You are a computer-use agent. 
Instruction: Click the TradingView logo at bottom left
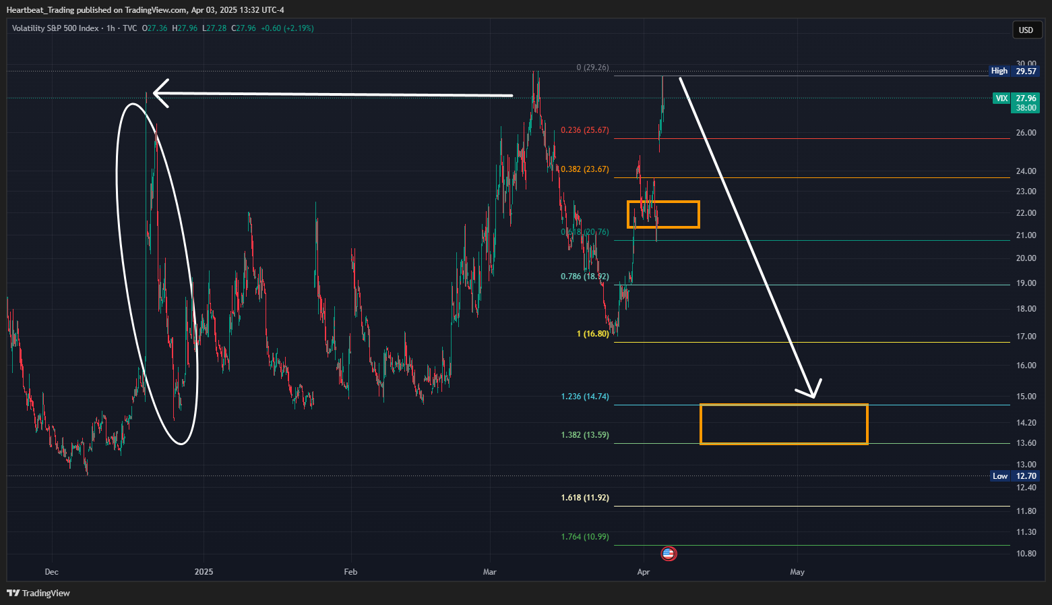click(38, 593)
